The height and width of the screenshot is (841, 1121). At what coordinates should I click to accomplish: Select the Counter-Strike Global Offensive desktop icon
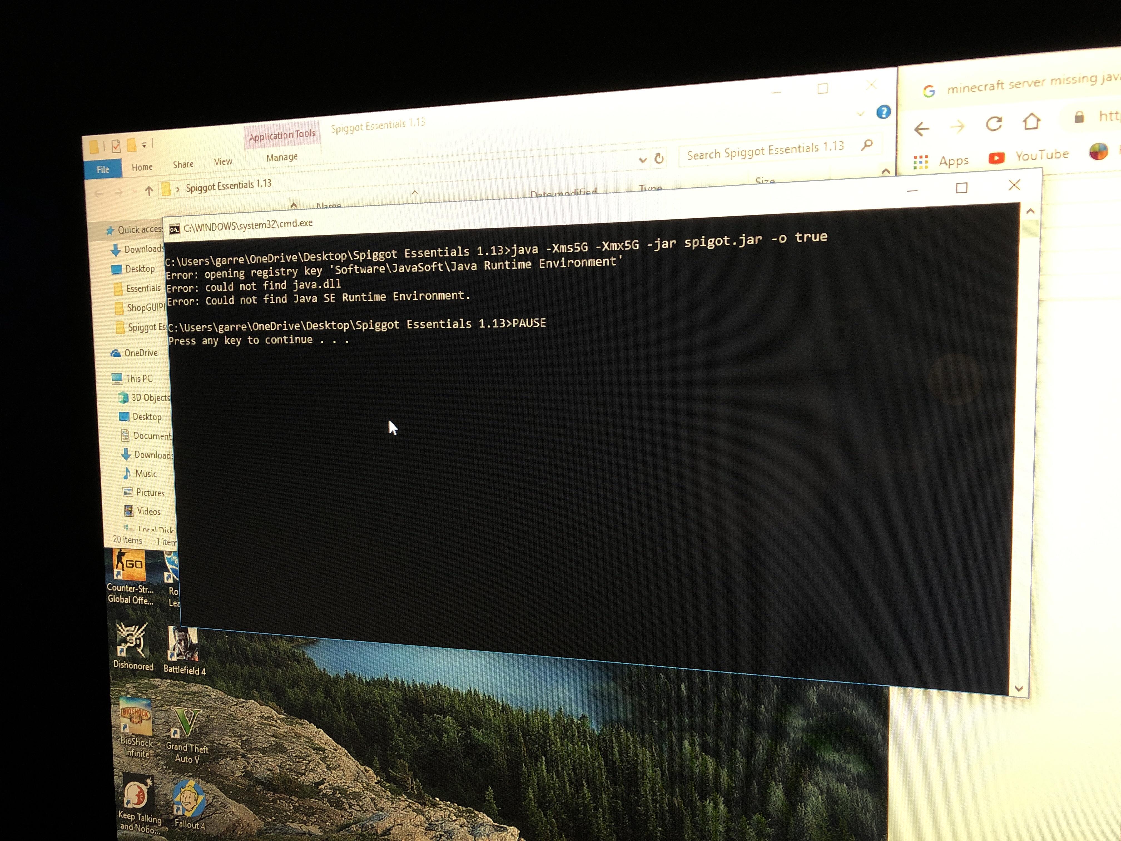[x=131, y=577]
